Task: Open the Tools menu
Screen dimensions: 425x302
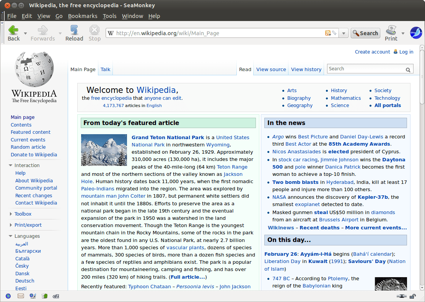Action: pos(109,16)
